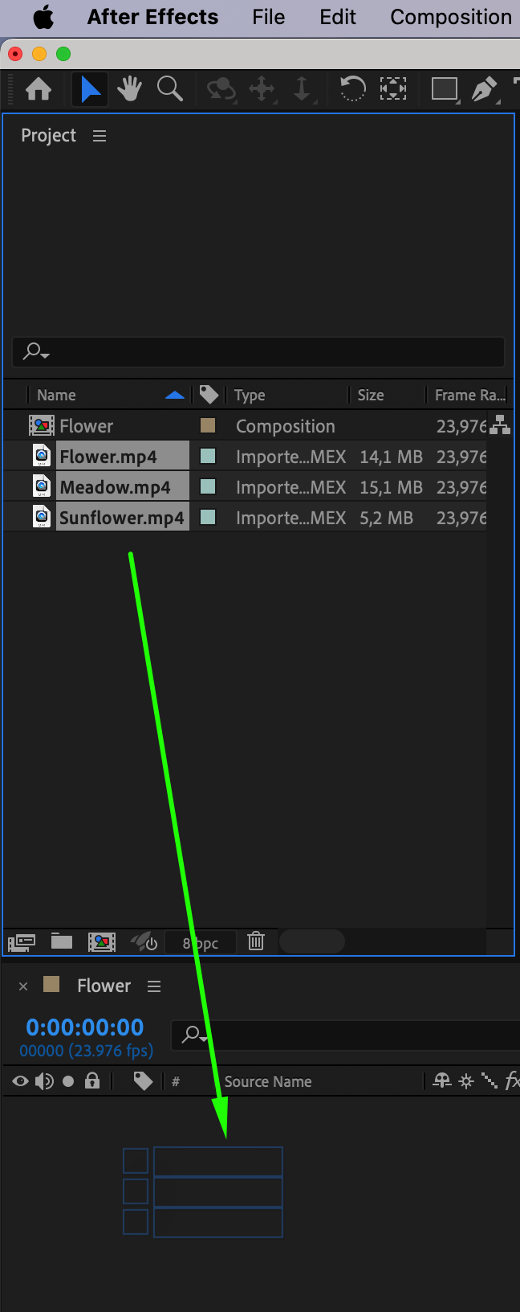
Task: Choose the Zoom magnifier tool
Action: tap(170, 88)
